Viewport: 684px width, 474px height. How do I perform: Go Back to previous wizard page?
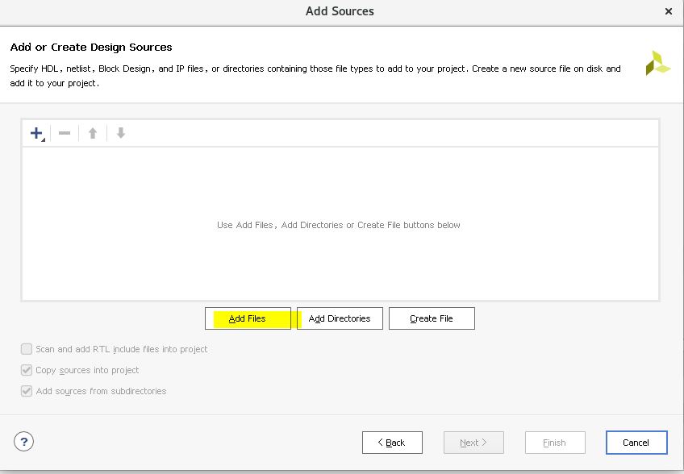pyautogui.click(x=392, y=443)
